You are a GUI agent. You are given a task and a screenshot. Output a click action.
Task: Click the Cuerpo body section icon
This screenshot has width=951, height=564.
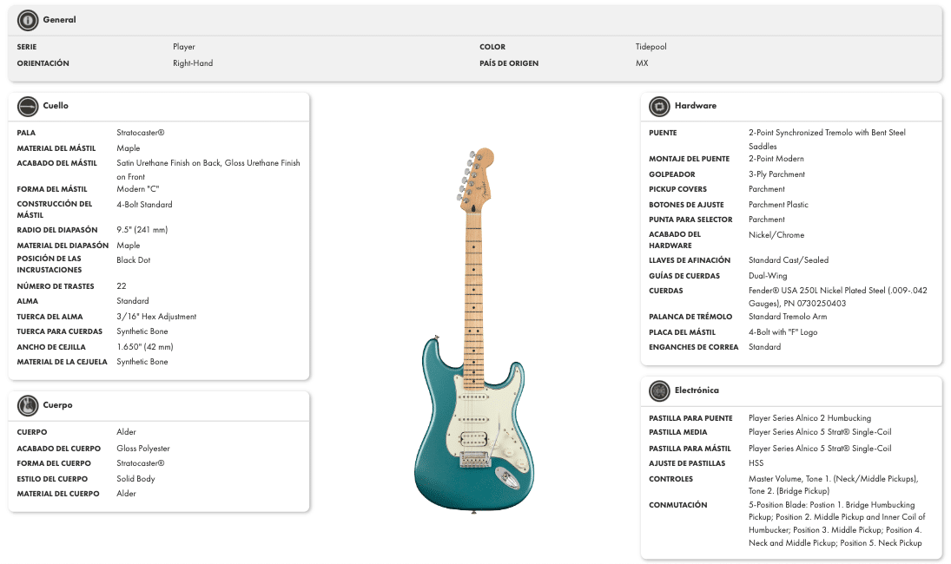pos(27,405)
